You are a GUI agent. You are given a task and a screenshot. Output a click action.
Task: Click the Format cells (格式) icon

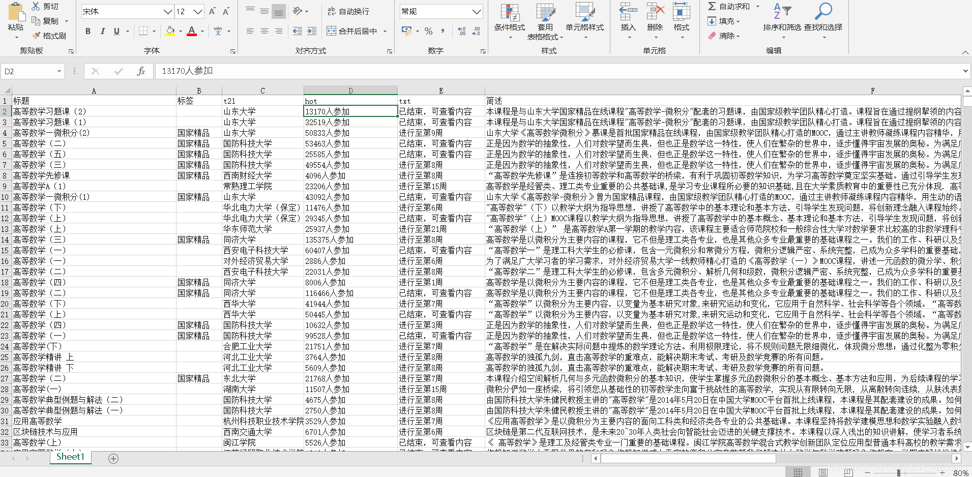click(682, 12)
